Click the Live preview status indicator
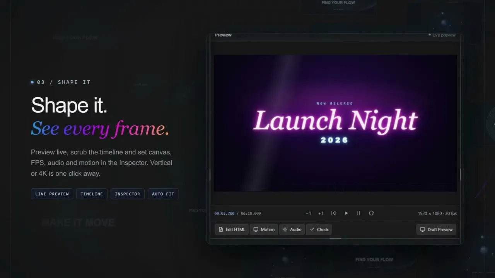This screenshot has height=278, width=495. click(442, 35)
